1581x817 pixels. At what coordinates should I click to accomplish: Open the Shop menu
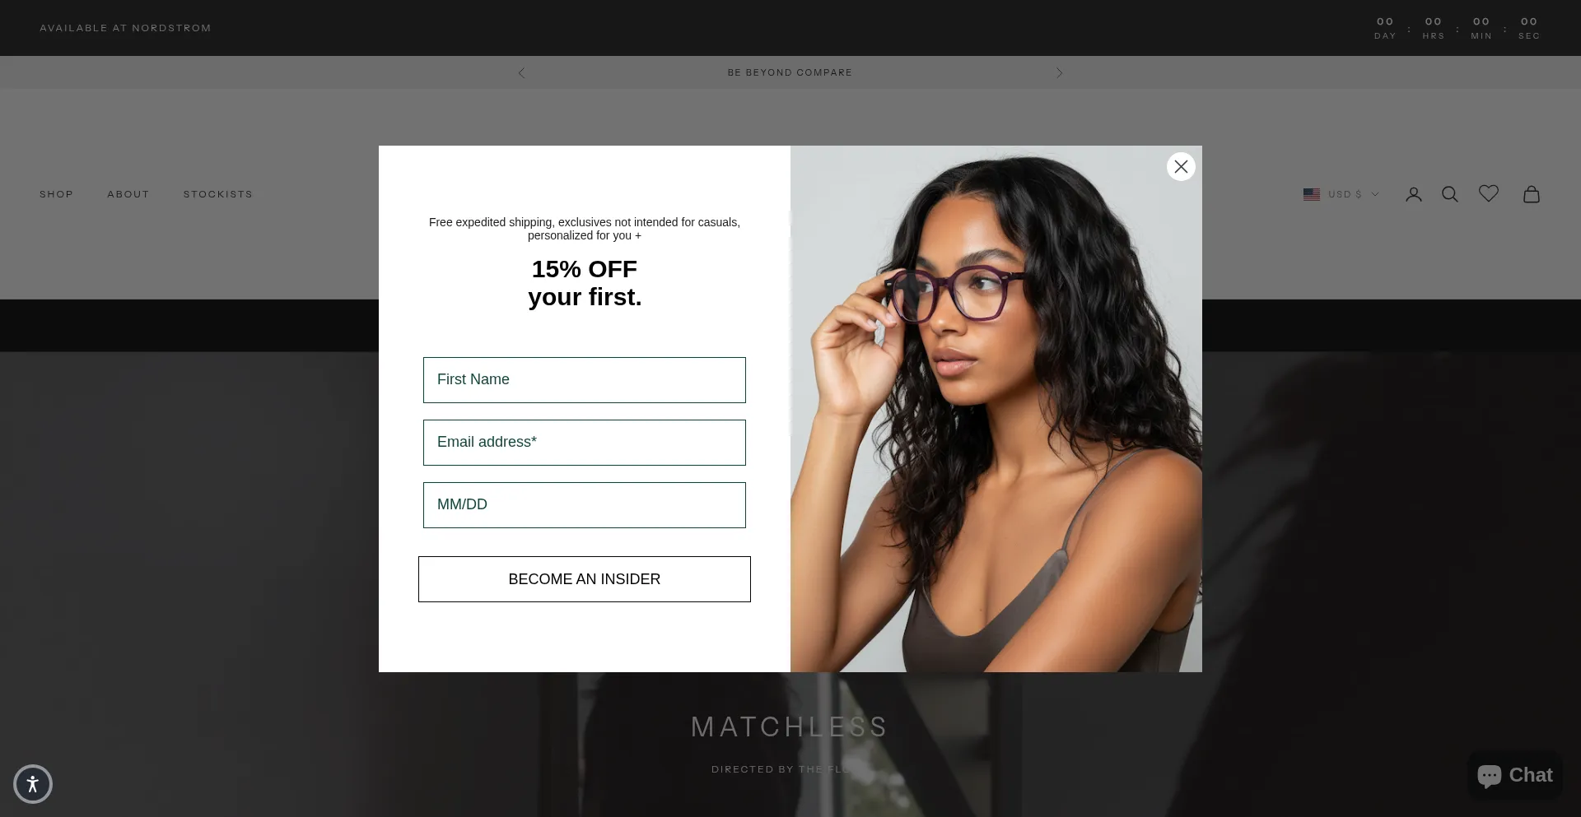point(56,194)
